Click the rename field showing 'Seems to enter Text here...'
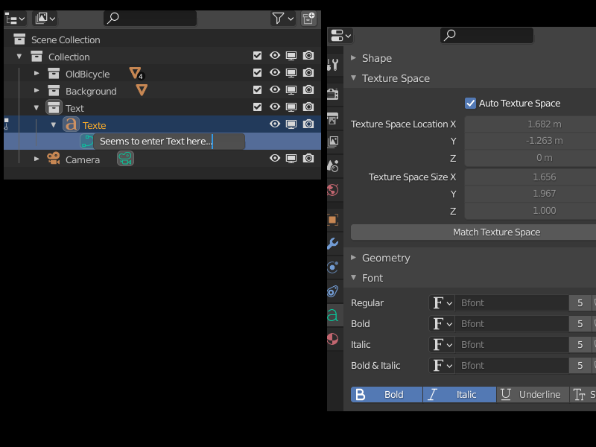 coord(169,142)
